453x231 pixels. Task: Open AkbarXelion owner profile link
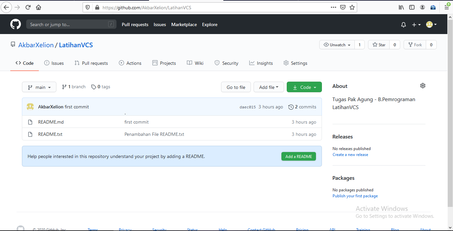pyautogui.click(x=36, y=45)
